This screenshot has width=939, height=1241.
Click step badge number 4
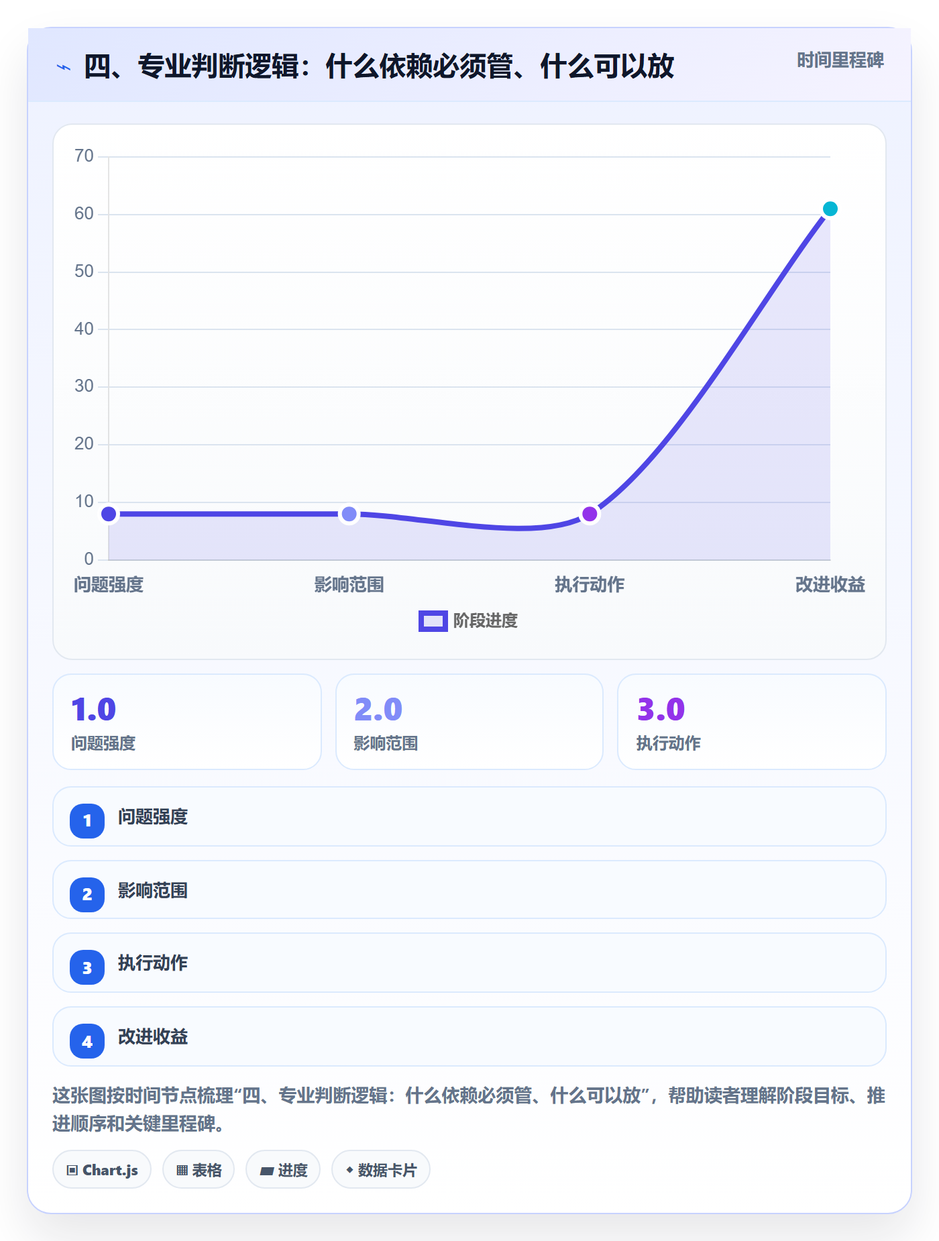[x=87, y=1041]
